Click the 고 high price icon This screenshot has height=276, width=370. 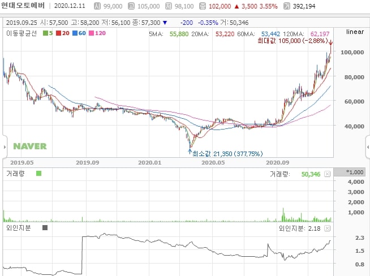click(x=131, y=6)
